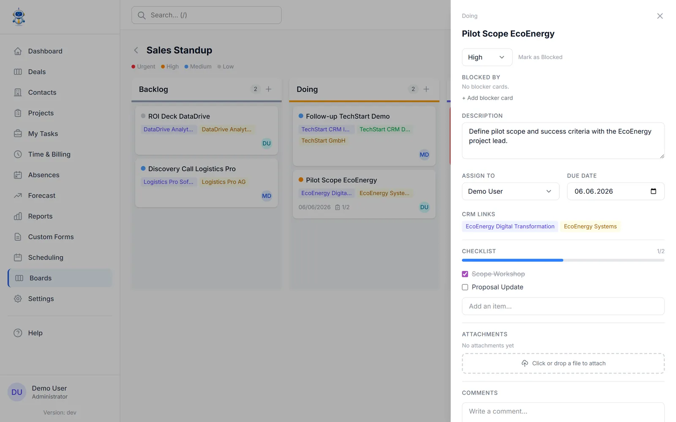Open the due date calendar picker icon
The height and width of the screenshot is (422, 676).
click(x=653, y=191)
